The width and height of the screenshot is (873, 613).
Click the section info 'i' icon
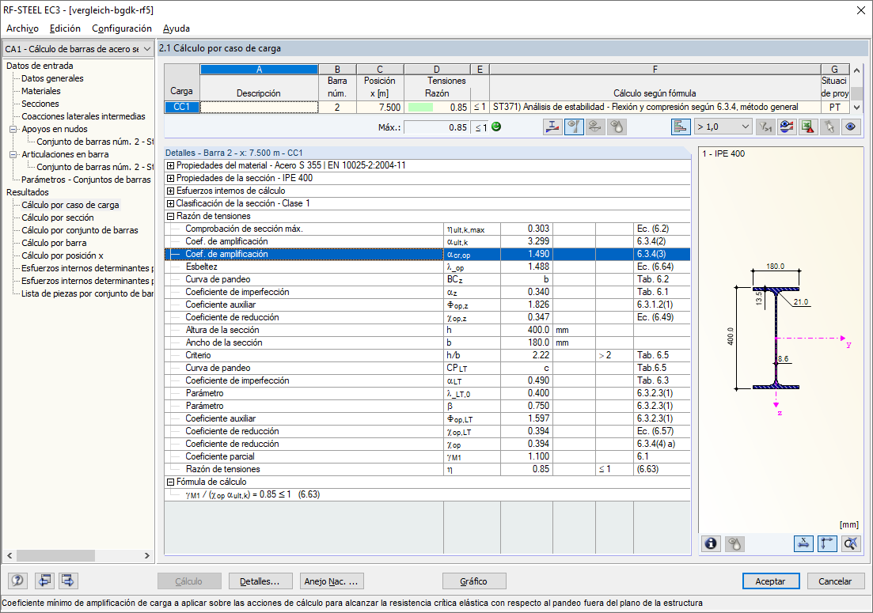(711, 543)
